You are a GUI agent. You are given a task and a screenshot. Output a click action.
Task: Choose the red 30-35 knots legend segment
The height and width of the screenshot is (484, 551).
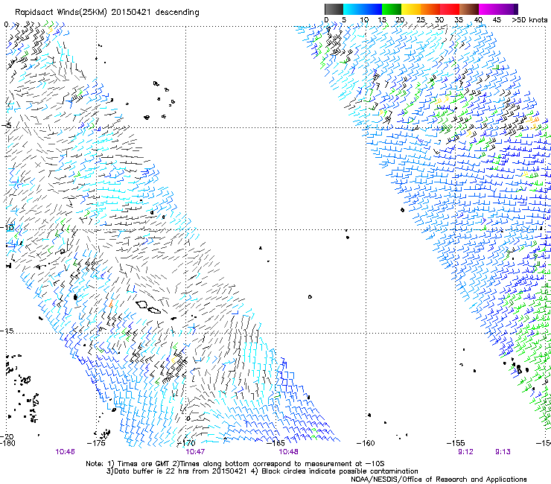pos(450,9)
